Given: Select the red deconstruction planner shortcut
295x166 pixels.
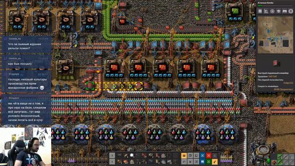Looking at the screenshot, I should pyautogui.click(x=209, y=155).
